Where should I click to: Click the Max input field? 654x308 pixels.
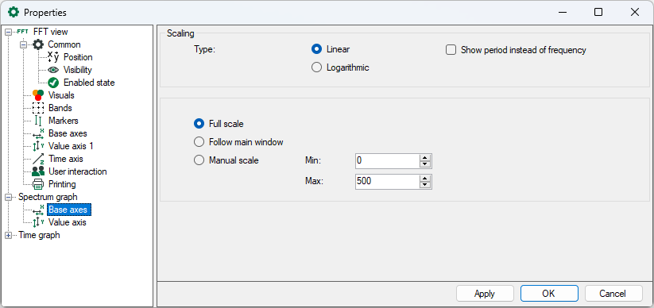387,182
